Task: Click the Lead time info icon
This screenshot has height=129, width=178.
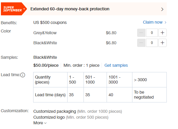Action: point(23,75)
